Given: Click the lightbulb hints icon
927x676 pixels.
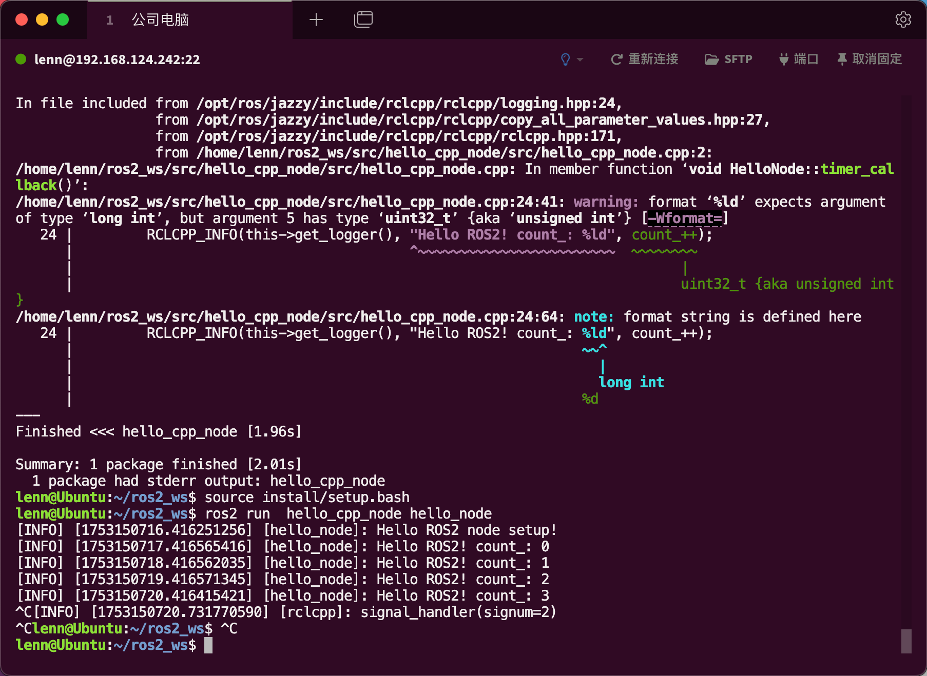Looking at the screenshot, I should (566, 59).
